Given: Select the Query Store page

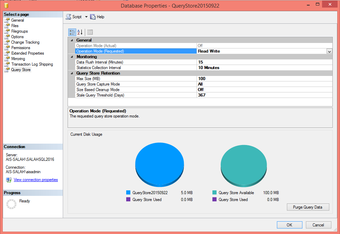Looking at the screenshot, I should coord(21,69).
